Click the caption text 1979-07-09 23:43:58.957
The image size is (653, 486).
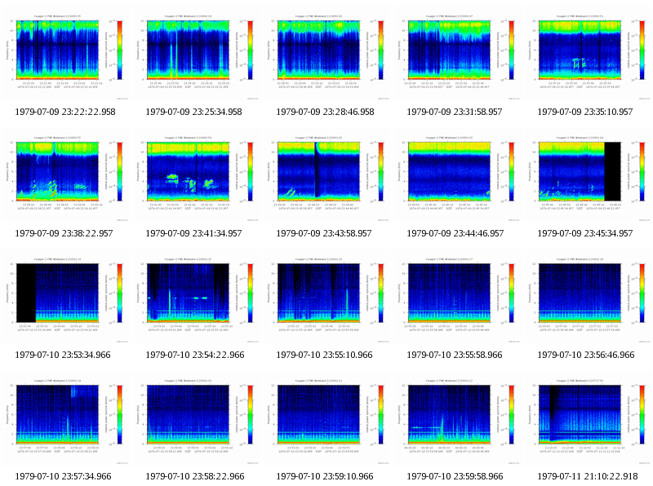pos(323,233)
